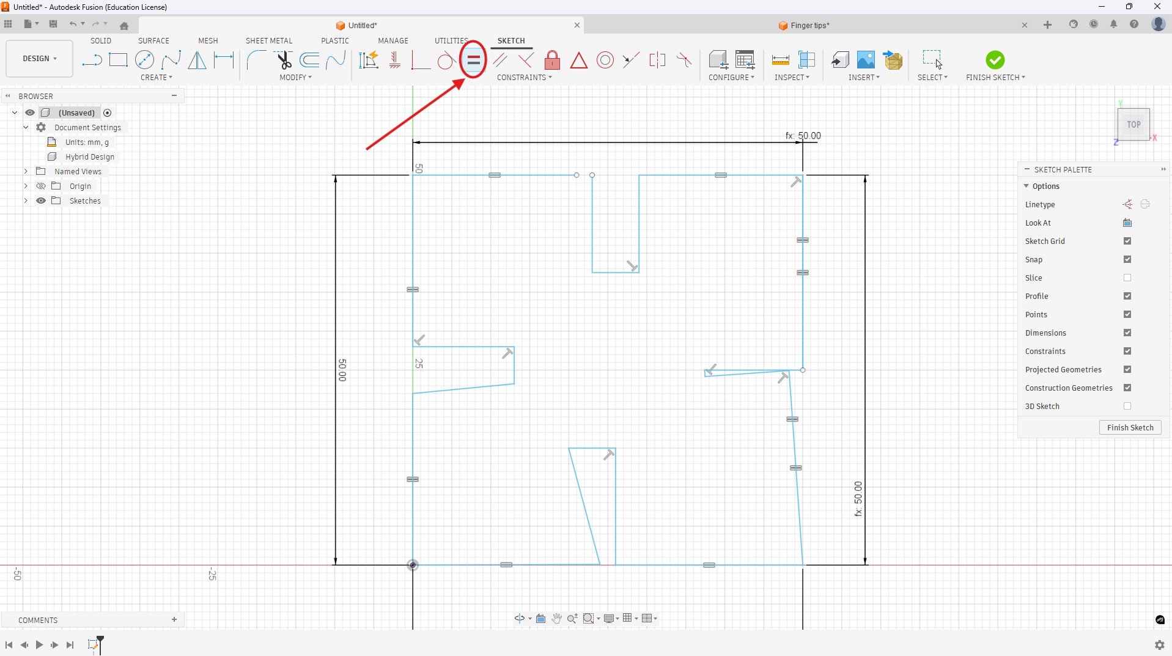Image resolution: width=1172 pixels, height=656 pixels.
Task: Select the Trim scissors tool
Action: [x=284, y=60]
